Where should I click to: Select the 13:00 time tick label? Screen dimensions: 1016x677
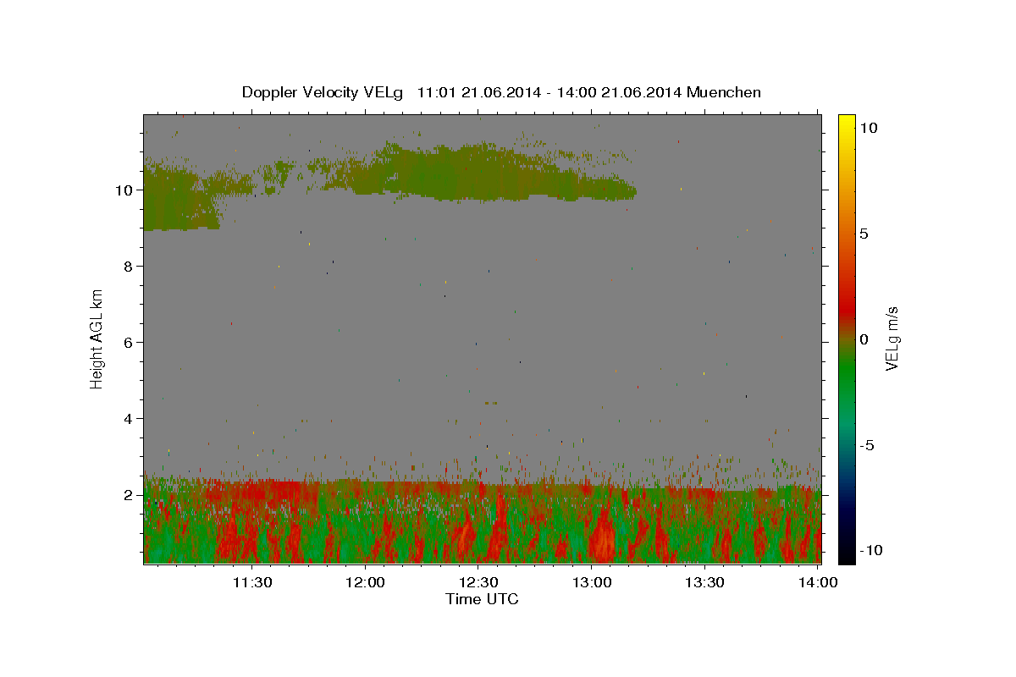pos(592,582)
